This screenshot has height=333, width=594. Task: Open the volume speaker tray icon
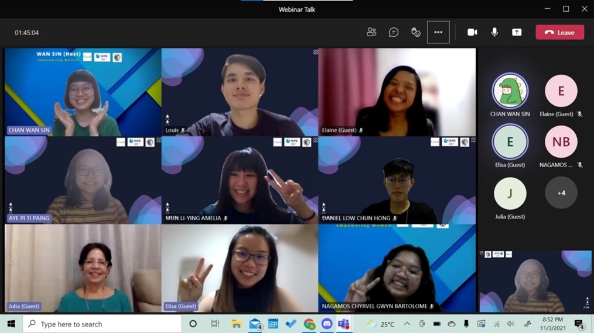511,324
